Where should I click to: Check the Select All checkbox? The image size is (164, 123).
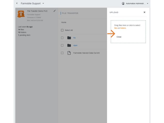click(x=62, y=30)
